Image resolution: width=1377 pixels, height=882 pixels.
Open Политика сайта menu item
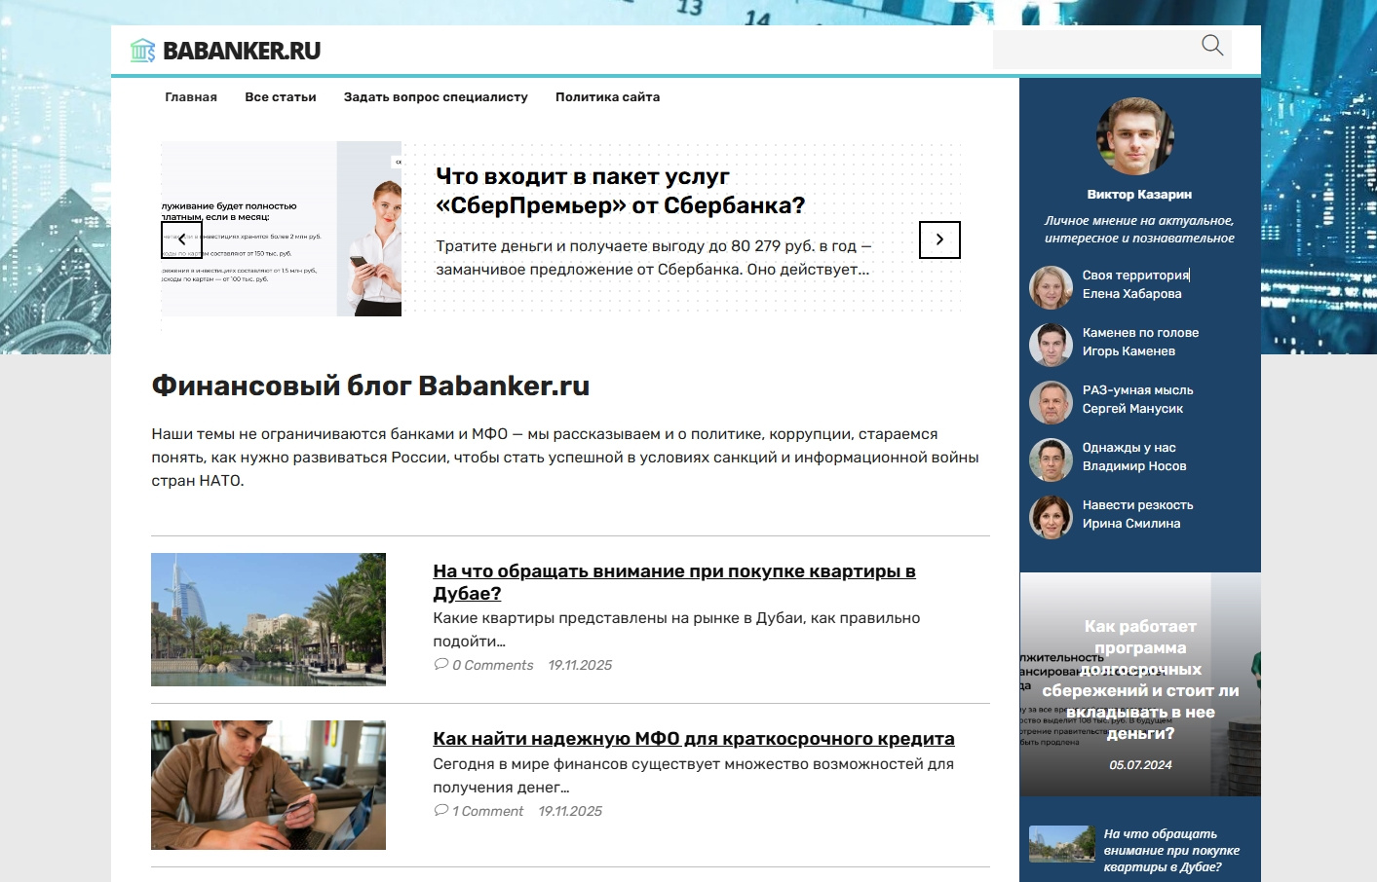(x=607, y=97)
